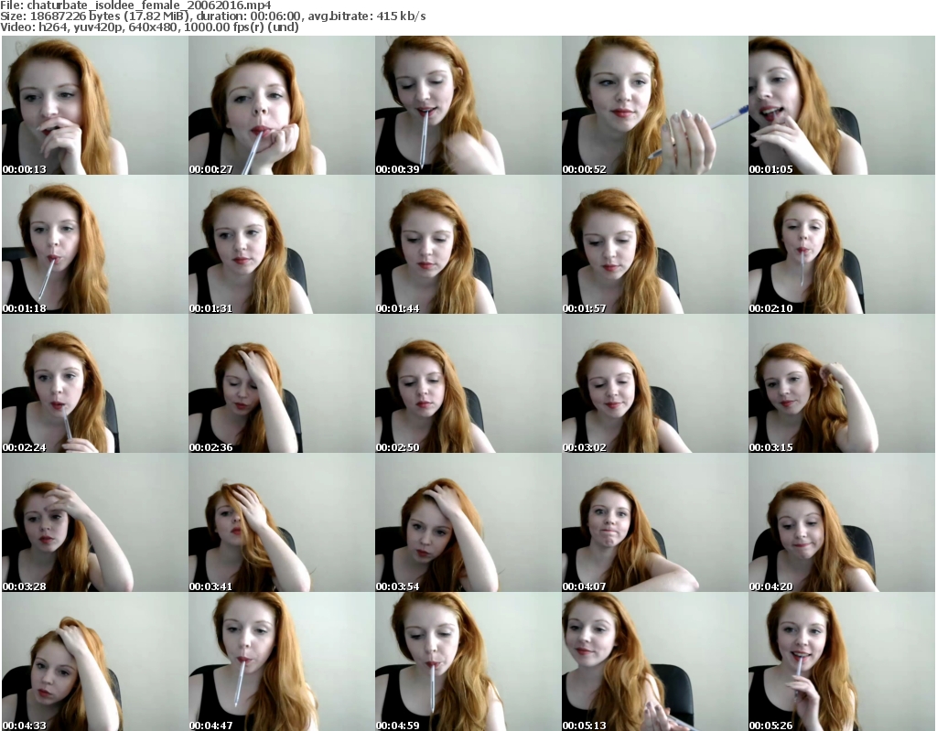Select the thumbnail stamped 00:00:27
Image resolution: width=937 pixels, height=731 pixels.
282,105
